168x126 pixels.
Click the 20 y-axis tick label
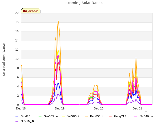coord(17,13)
